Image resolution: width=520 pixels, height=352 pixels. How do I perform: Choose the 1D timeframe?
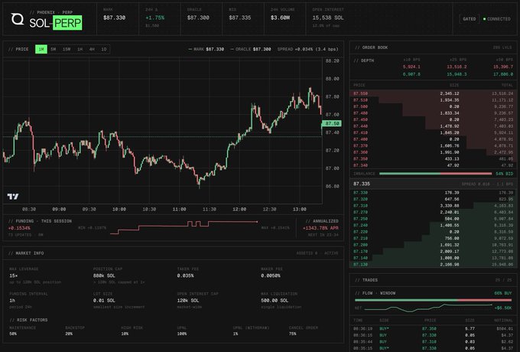pyautogui.click(x=103, y=49)
